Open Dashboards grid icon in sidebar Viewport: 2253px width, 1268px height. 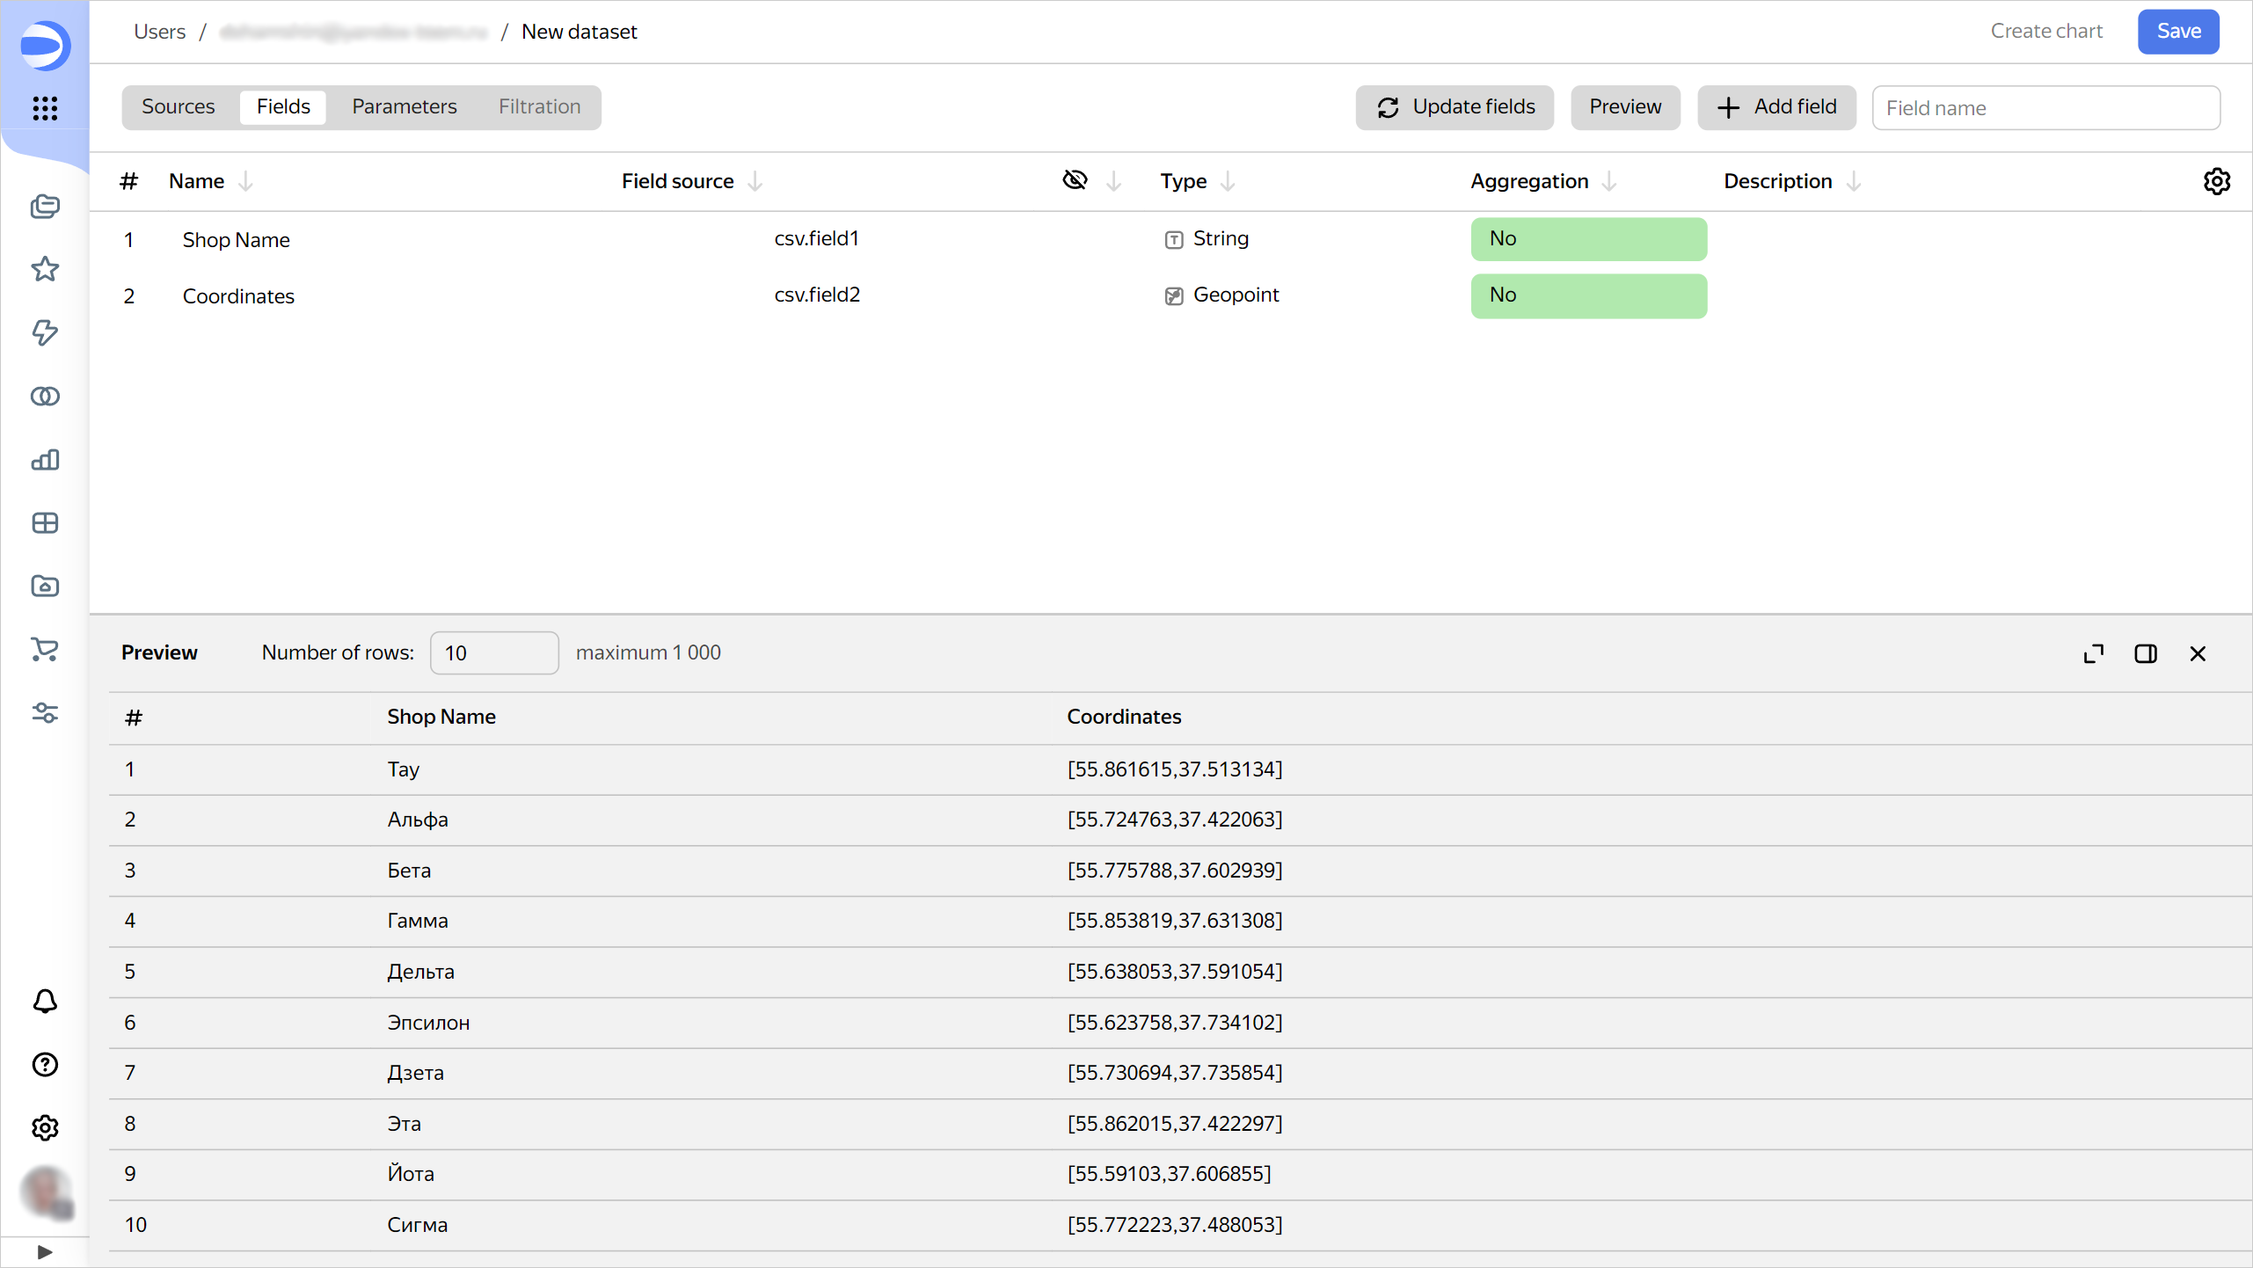[x=45, y=523]
